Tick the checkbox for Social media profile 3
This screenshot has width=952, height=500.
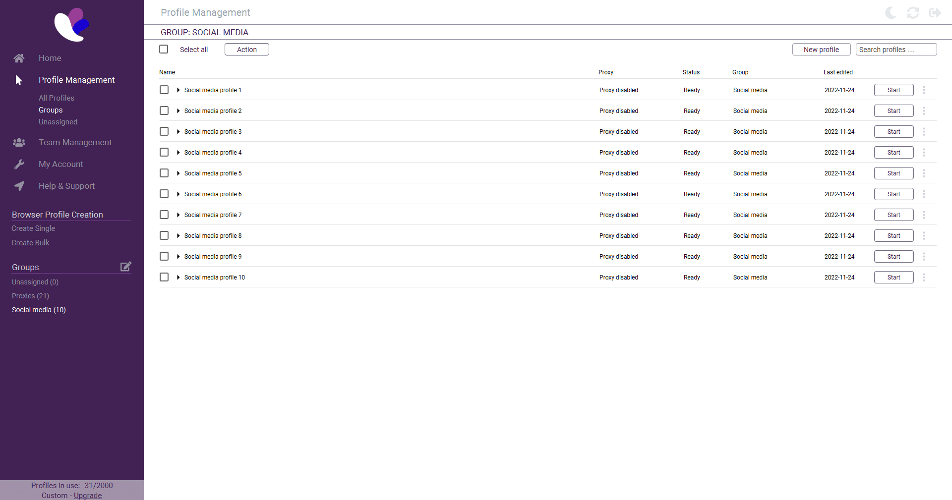[164, 131]
